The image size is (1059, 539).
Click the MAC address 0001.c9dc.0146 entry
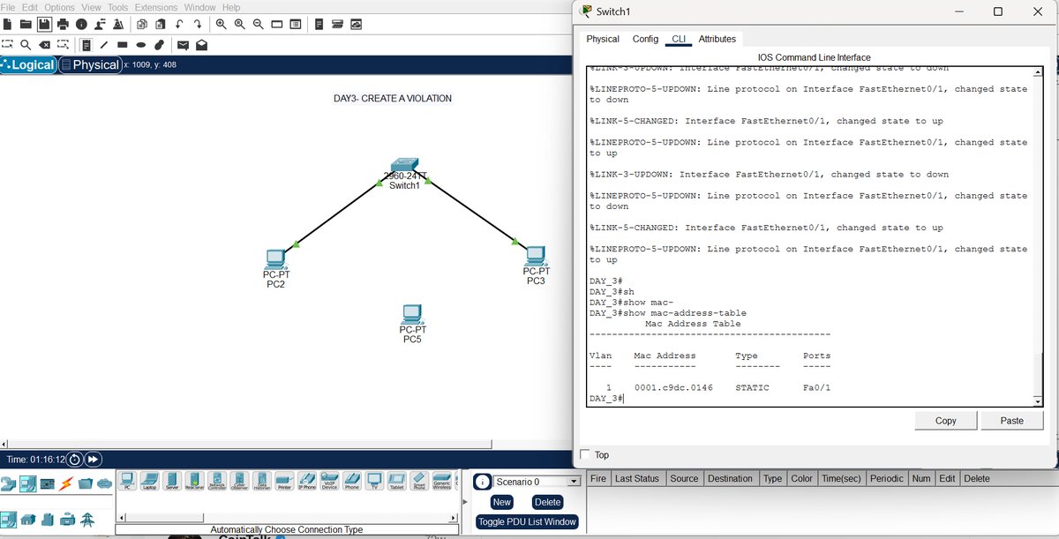tap(675, 388)
